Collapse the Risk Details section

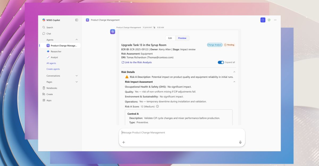point(234,72)
